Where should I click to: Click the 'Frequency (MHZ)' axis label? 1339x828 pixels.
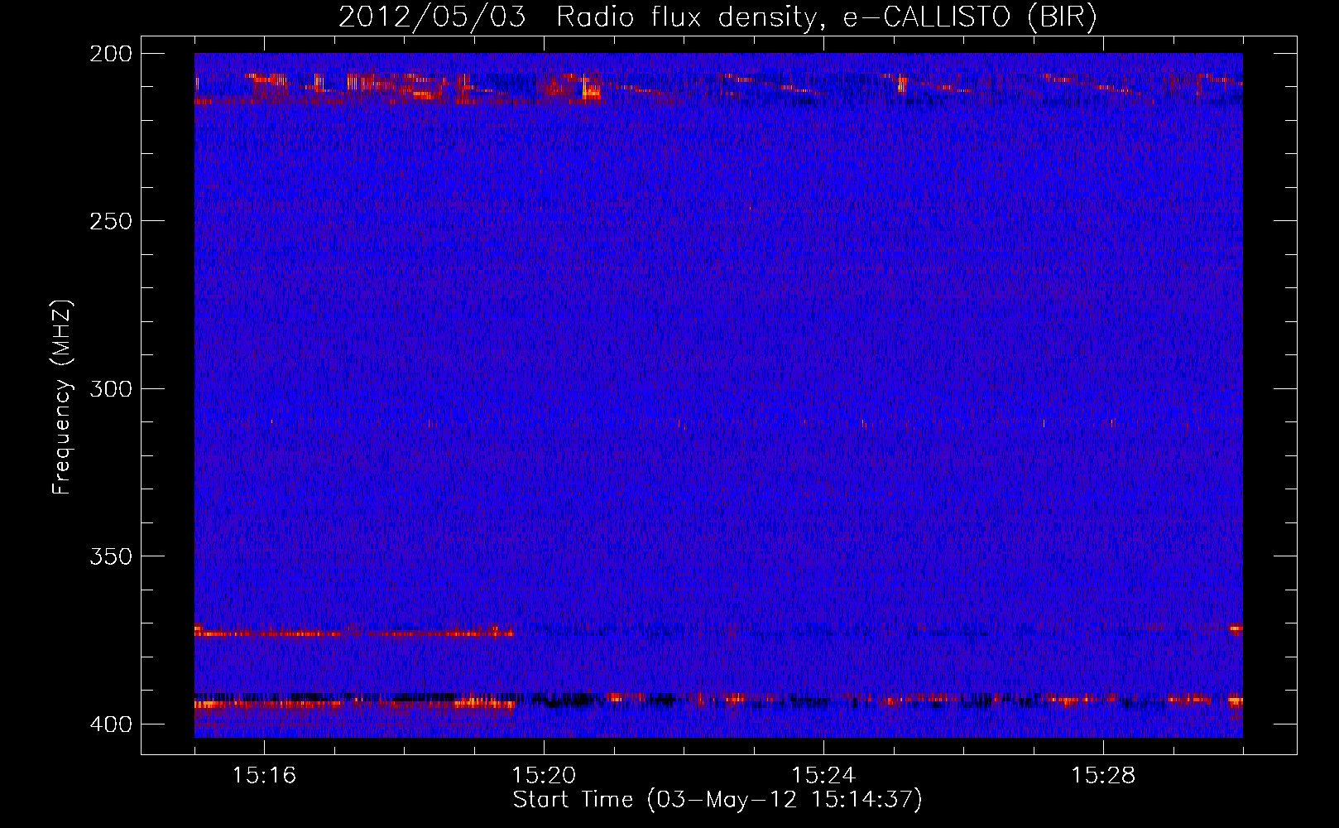[x=62, y=397]
